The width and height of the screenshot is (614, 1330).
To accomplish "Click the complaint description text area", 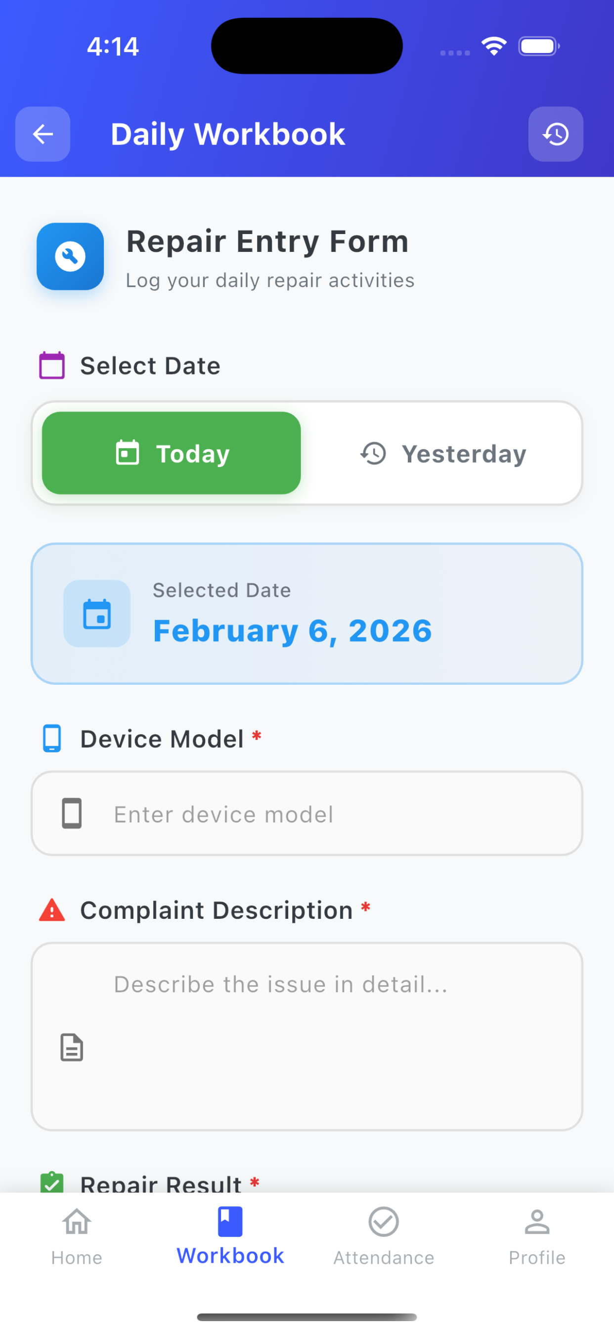I will point(307,1036).
